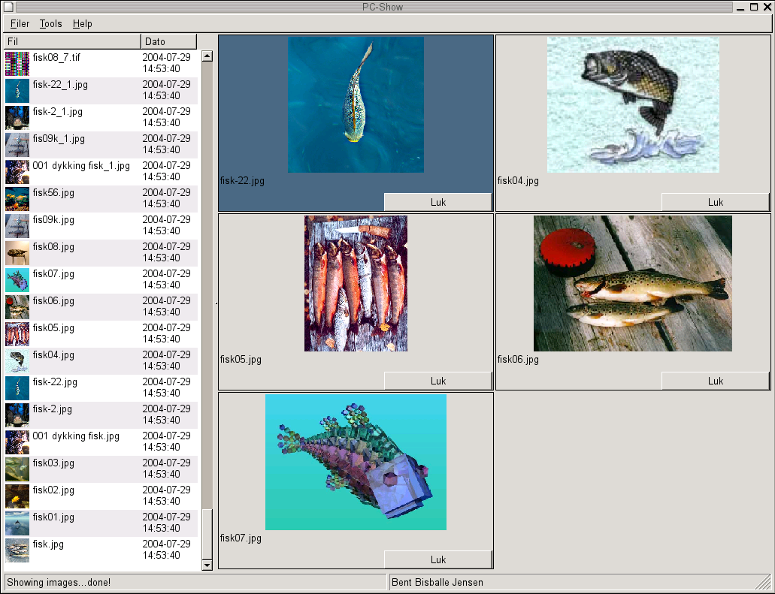Open the Tools menu
This screenshot has width=775, height=594.
51,24
